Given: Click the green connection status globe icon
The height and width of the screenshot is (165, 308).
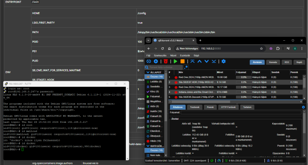Looking at the screenshot, I should [212, 161].
